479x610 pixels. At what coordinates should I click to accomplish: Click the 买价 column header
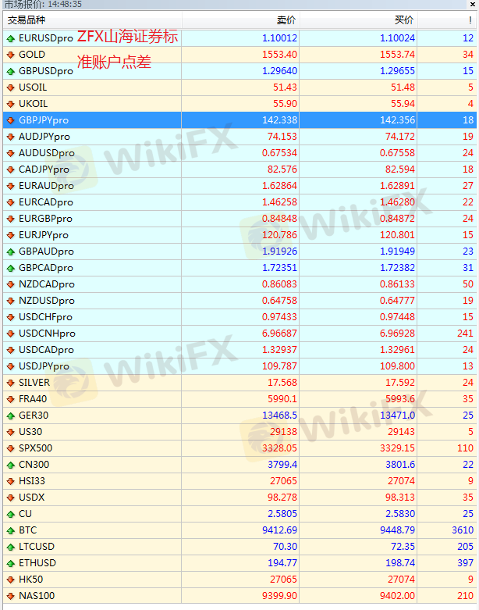coord(404,20)
